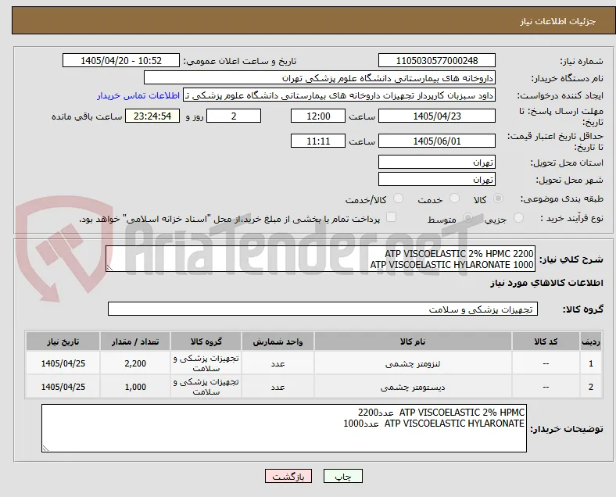Toggle the اسناد خزانه اسلامی payment checkbox
This screenshot has width=616, height=497.
click(x=392, y=217)
